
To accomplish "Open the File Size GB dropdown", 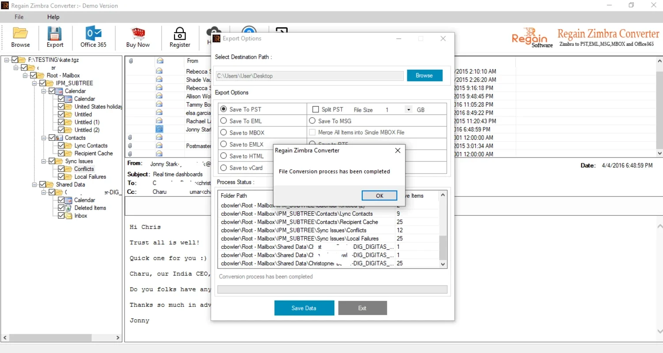I will point(408,109).
